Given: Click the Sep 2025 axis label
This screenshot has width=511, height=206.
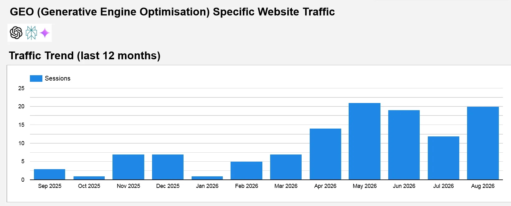Looking at the screenshot, I should pos(50,186).
